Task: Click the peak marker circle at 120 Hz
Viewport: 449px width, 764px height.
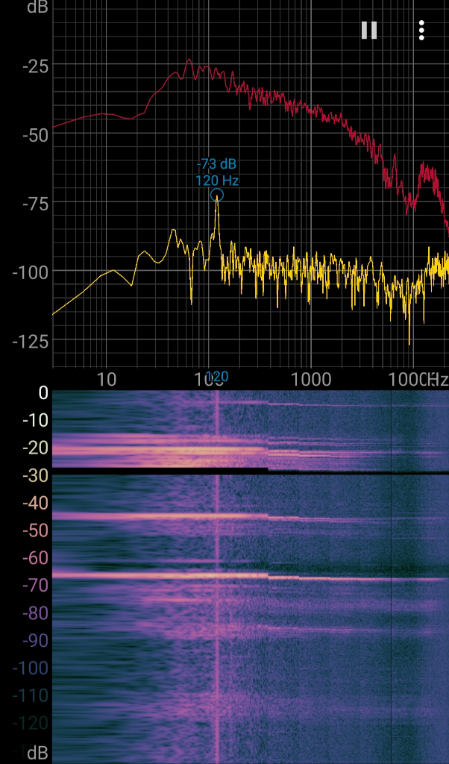Action: pyautogui.click(x=217, y=195)
